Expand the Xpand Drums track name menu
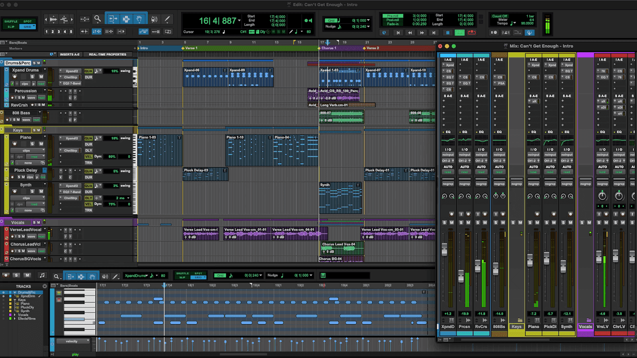 (x=45, y=70)
